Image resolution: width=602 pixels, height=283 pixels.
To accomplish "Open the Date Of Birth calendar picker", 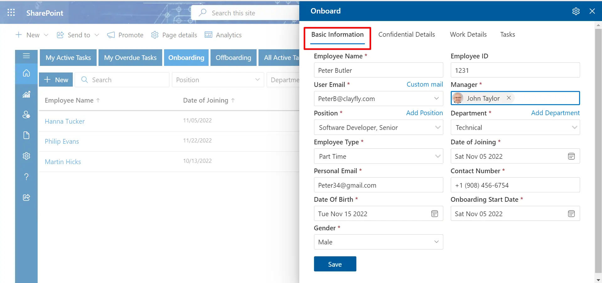I will coord(434,214).
